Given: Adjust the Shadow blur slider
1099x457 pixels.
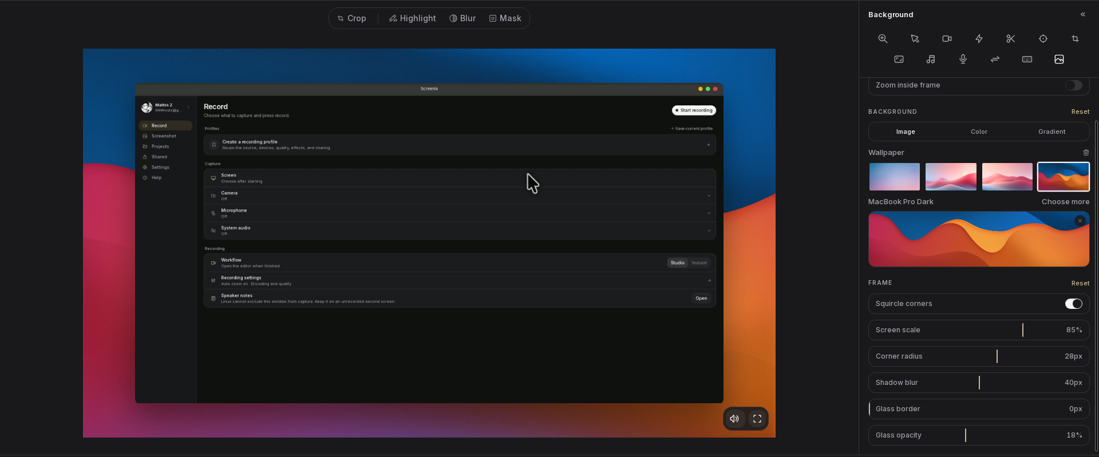Looking at the screenshot, I should click(979, 383).
